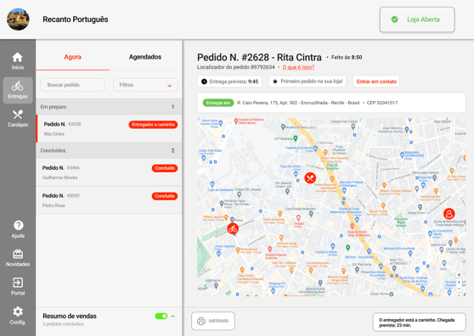Click Entrar em contato button
474x336 pixels.
click(376, 81)
